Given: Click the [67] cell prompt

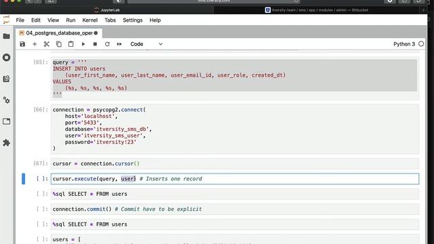Looking at the screenshot, I should pyautogui.click(x=41, y=163).
